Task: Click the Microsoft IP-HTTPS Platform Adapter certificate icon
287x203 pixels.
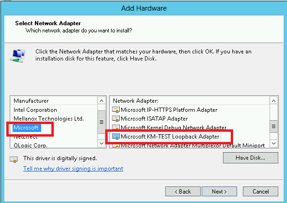Action: tap(116, 110)
